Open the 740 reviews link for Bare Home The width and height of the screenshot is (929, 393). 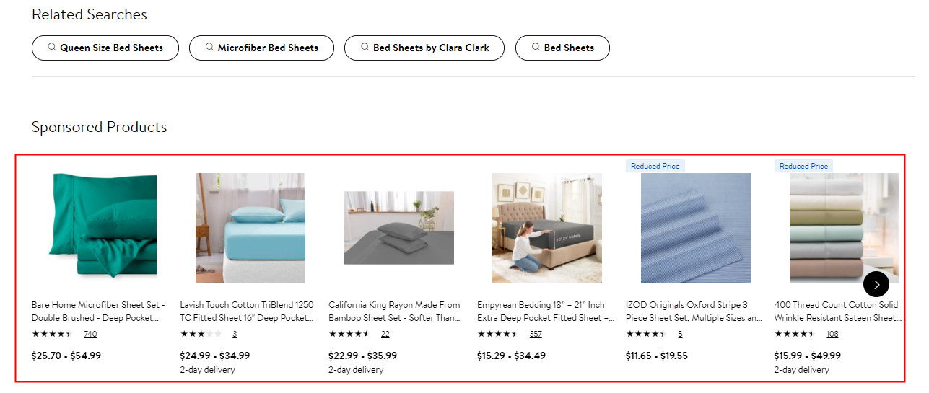[90, 334]
